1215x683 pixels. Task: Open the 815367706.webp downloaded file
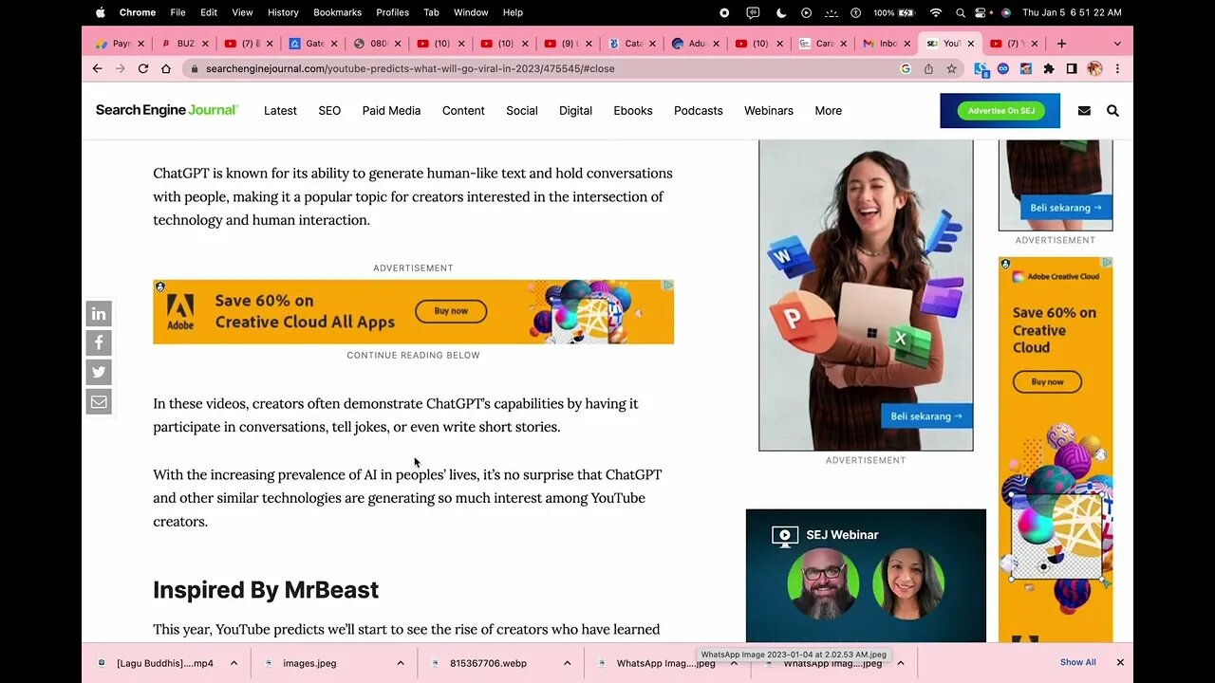[488, 663]
